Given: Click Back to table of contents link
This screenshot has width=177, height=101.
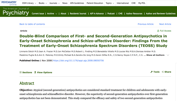Looking at the screenshot, I should tap(32, 24).
